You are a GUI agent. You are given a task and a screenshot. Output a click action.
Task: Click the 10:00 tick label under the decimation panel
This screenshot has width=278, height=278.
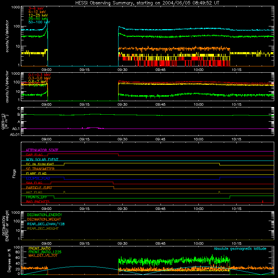click(198, 244)
